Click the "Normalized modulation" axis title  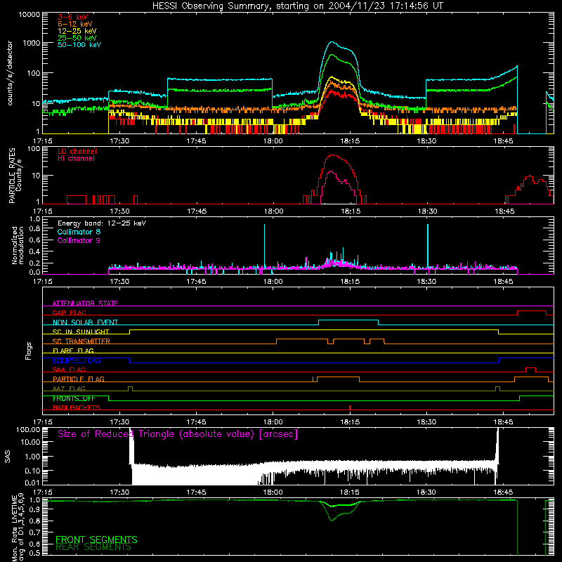pyautogui.click(x=18, y=245)
